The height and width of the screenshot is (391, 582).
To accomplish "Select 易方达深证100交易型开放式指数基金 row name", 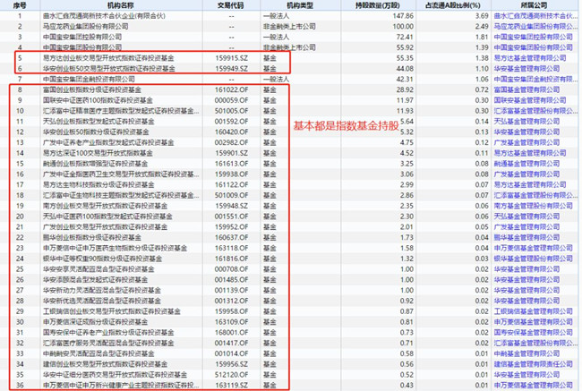I will click(x=98, y=153).
